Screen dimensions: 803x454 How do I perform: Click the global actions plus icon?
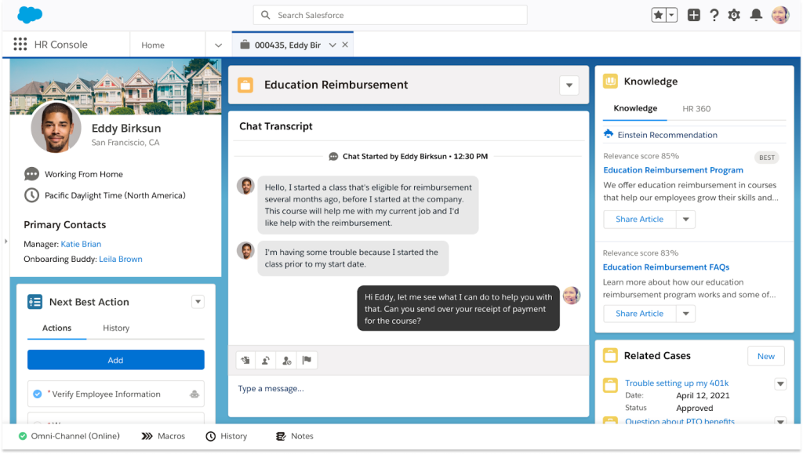694,15
